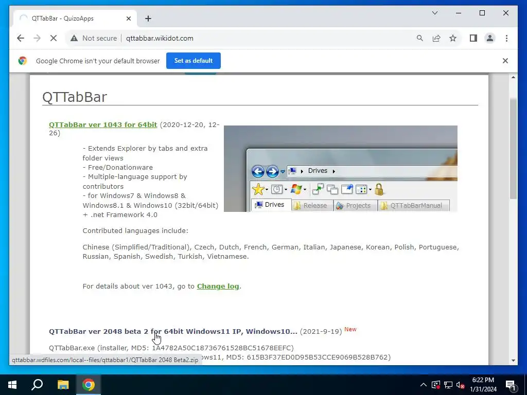Click the 'QTTabBar.exe (installer, MD5' line

coord(171,348)
